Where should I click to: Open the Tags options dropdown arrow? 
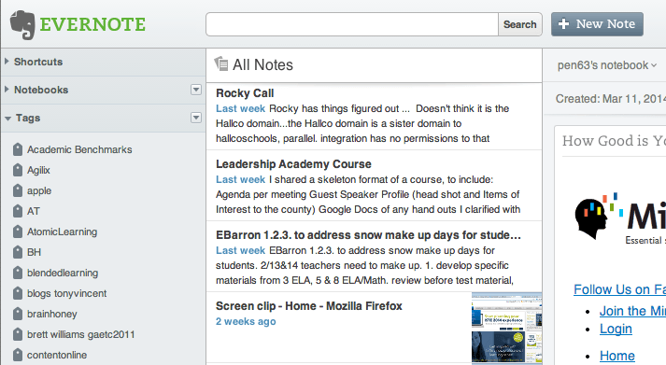pyautogui.click(x=196, y=118)
